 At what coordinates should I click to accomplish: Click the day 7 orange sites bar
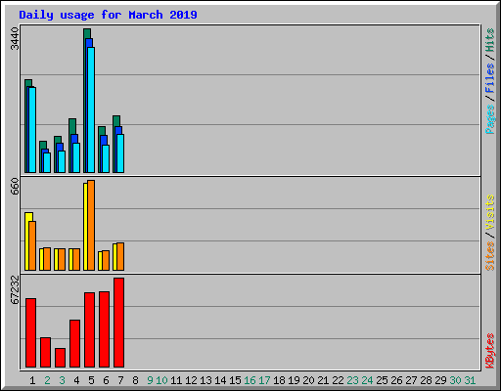click(120, 256)
